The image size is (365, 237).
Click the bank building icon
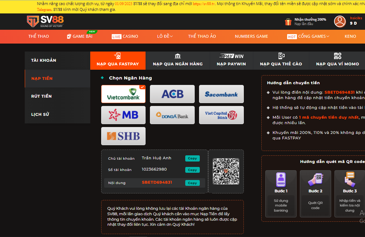[178, 56]
